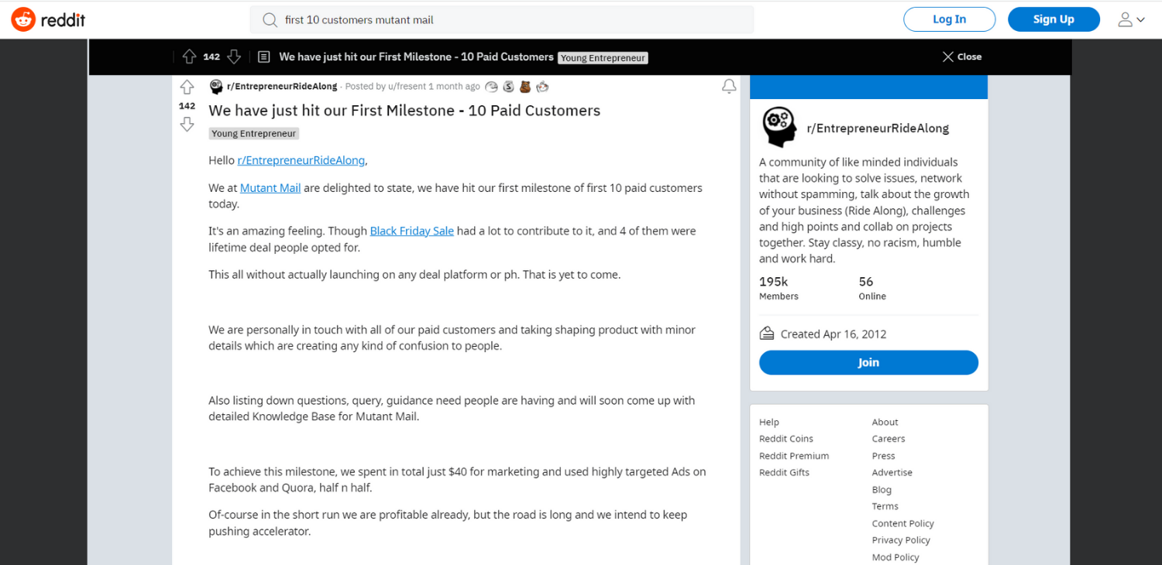Click the Young Entrepreneur flair in overlay bar

pos(603,57)
